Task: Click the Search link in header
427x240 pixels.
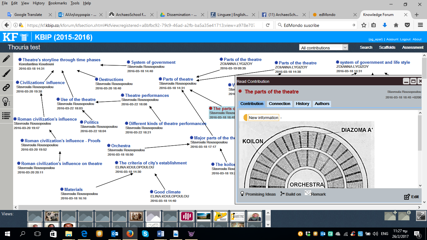Action: 366,47
